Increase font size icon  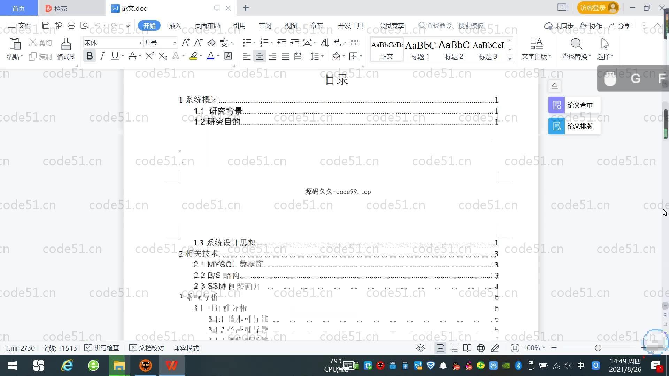point(186,42)
